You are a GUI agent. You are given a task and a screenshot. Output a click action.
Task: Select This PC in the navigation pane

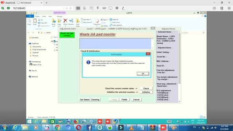point(33,71)
